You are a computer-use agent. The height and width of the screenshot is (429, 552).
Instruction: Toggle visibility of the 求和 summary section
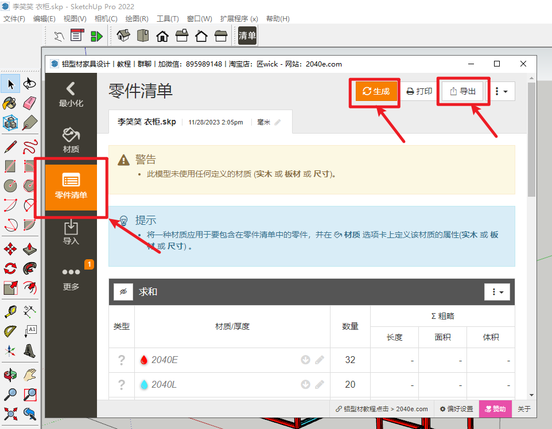[123, 292]
